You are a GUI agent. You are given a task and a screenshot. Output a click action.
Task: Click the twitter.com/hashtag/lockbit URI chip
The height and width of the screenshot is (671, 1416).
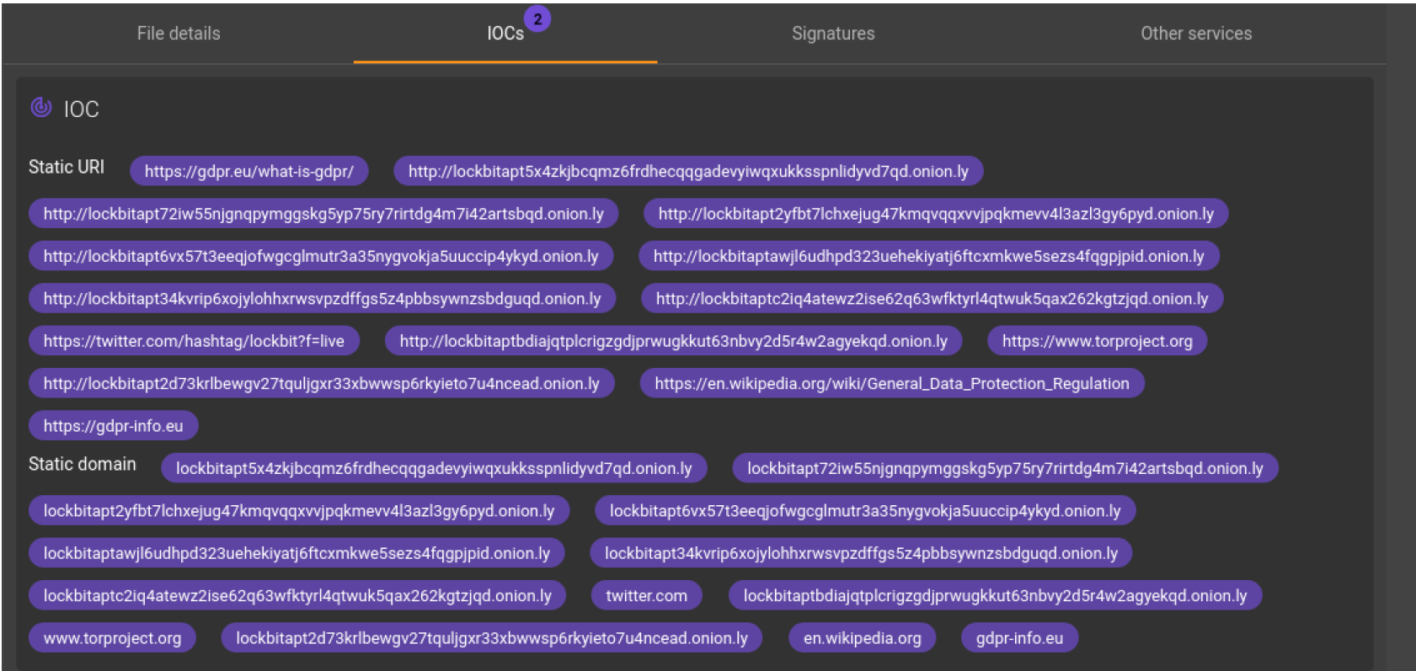194,341
